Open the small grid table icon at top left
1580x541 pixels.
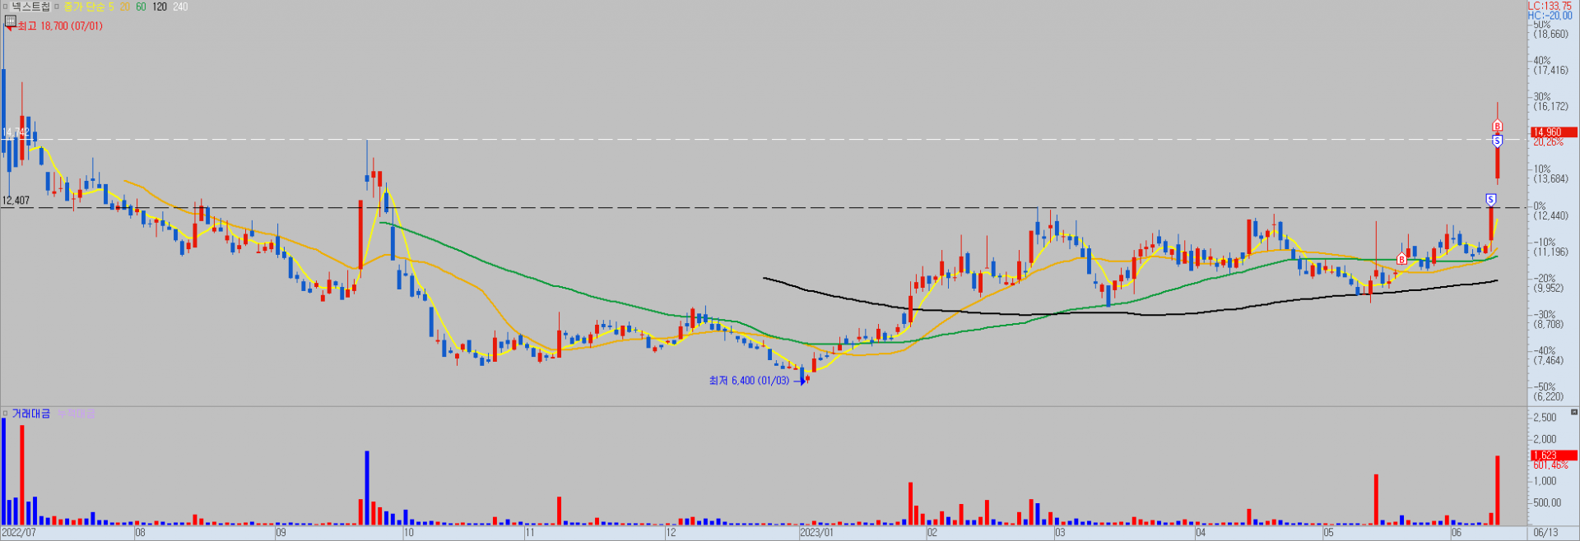click(x=11, y=21)
